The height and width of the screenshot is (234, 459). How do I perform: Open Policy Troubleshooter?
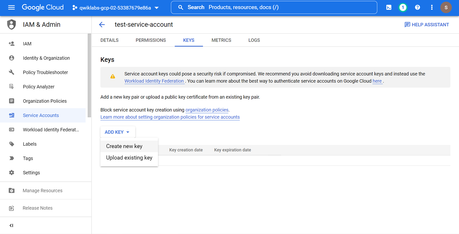[43, 72]
